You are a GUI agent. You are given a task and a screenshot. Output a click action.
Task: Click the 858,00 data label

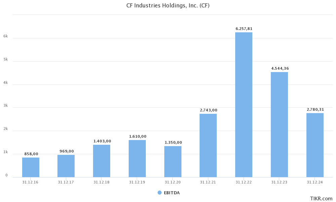click(x=31, y=154)
